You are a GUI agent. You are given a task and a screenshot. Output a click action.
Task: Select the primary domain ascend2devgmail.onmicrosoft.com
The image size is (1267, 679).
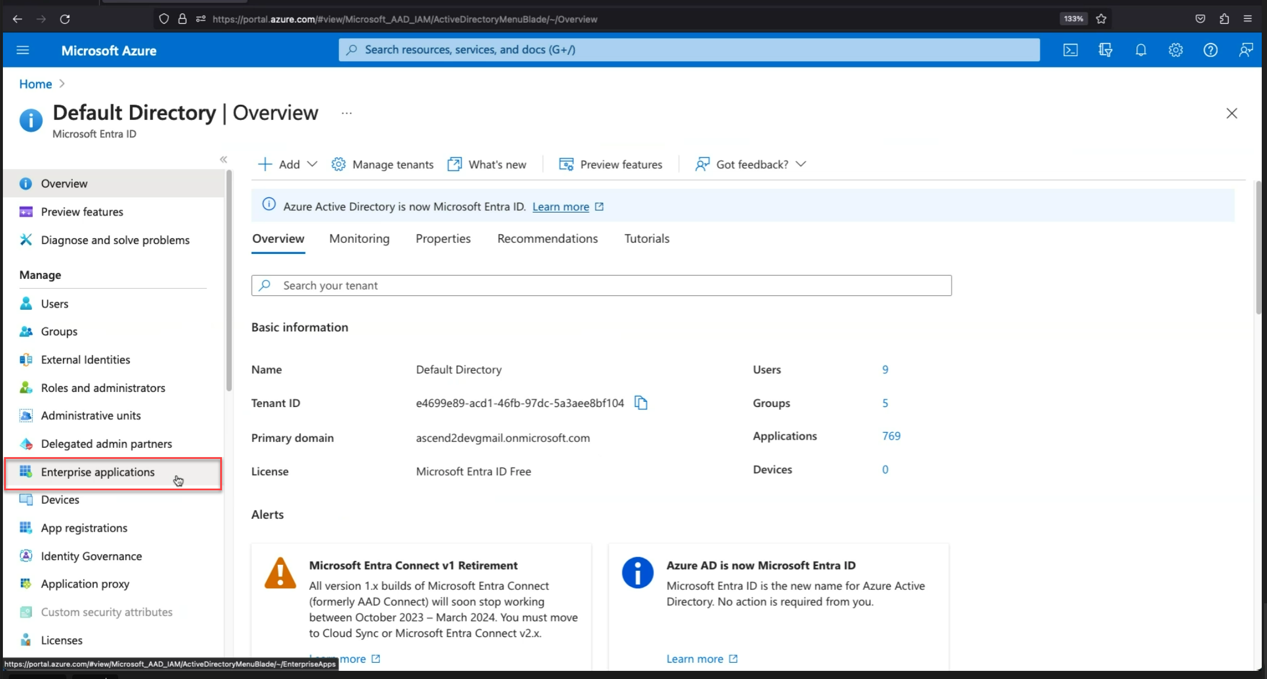pos(503,438)
